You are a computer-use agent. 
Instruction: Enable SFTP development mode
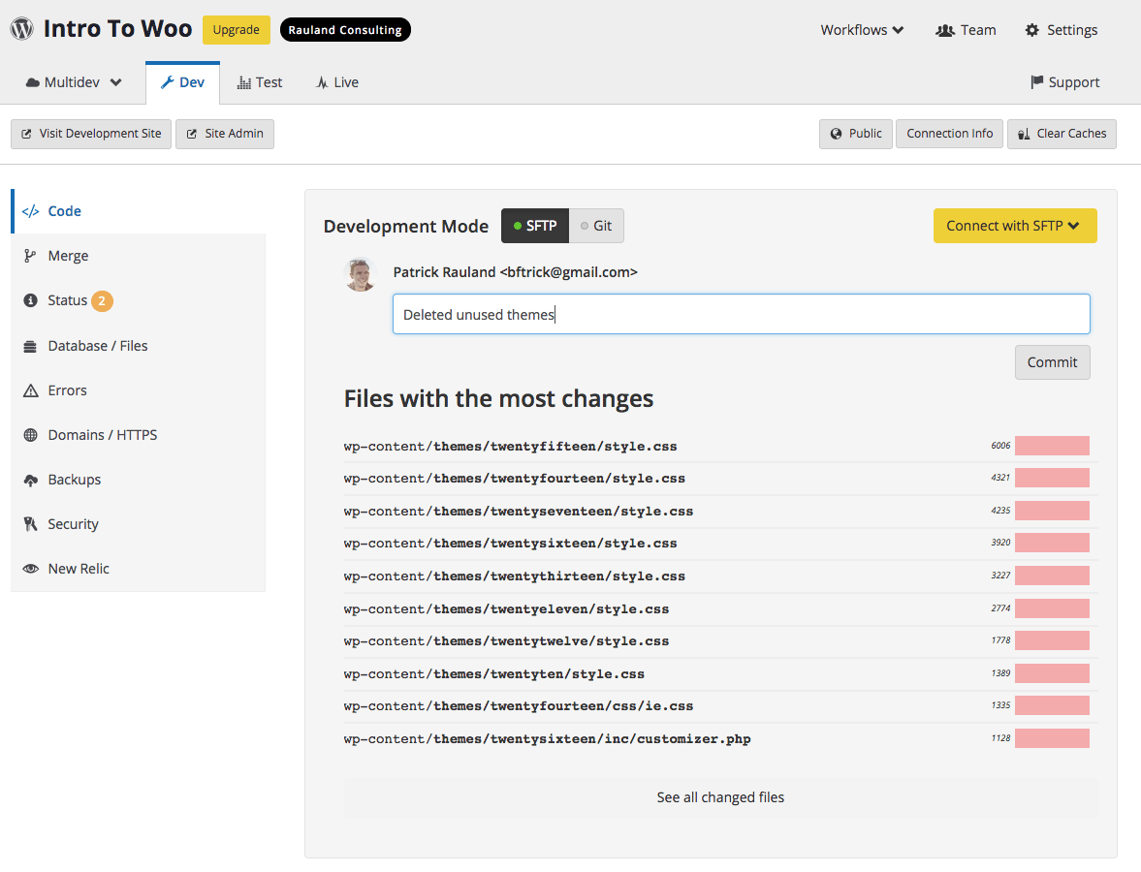[534, 225]
